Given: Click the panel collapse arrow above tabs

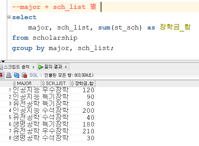Looking at the screenshot, I should coord(3,62).
